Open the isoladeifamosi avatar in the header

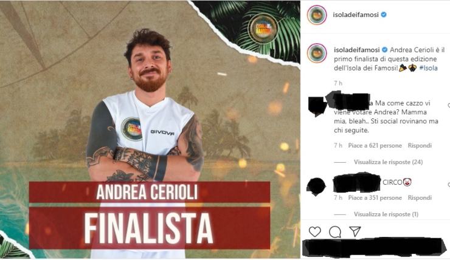click(317, 15)
